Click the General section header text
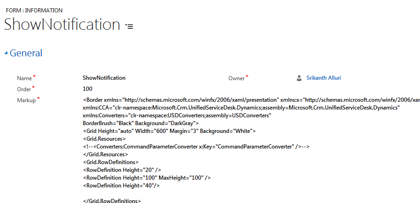This screenshot has width=420, height=203. click(x=26, y=53)
